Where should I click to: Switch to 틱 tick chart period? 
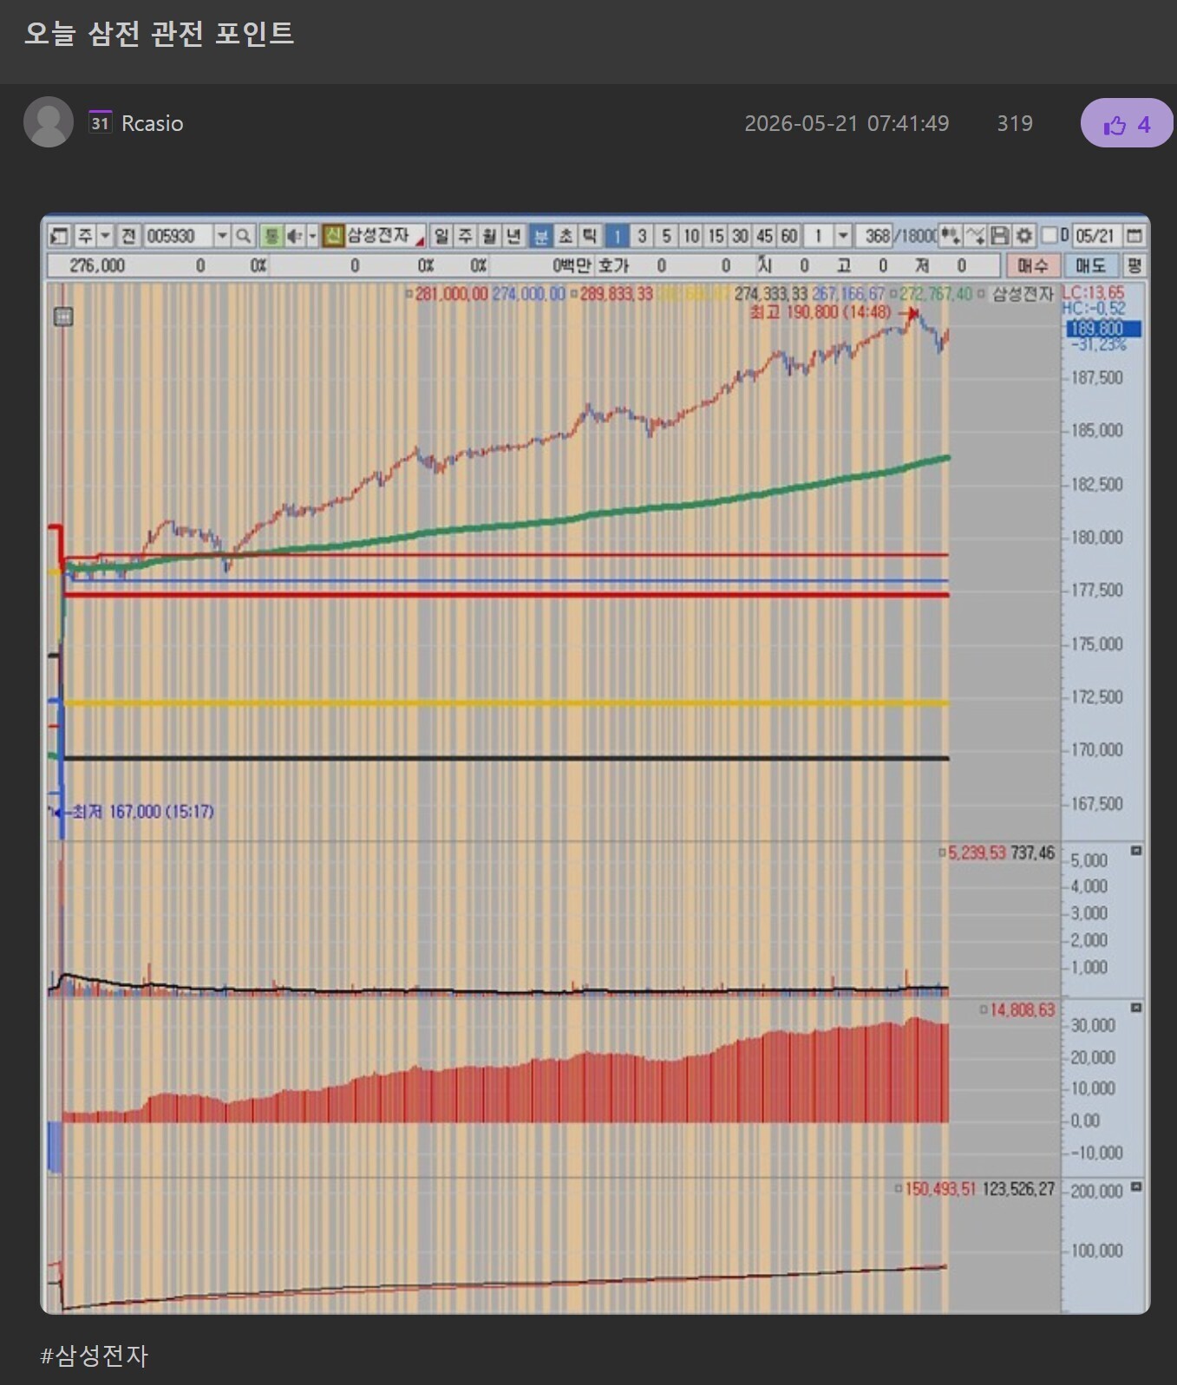tap(589, 236)
